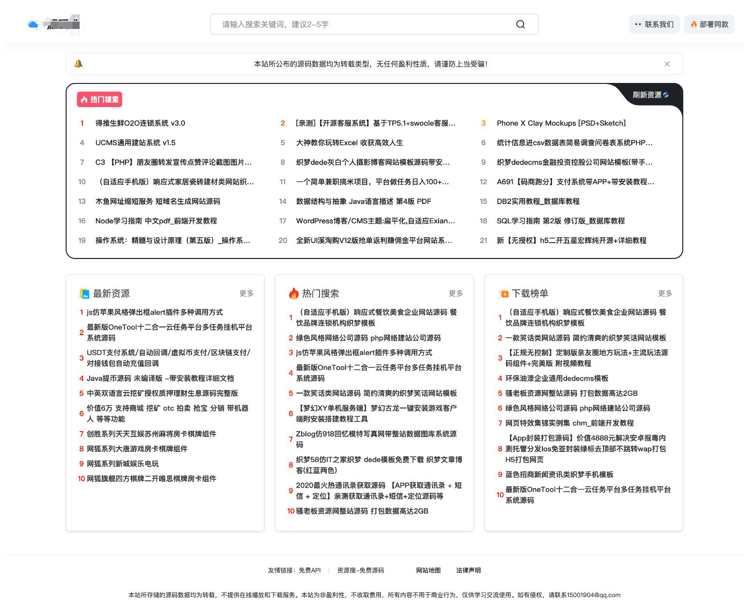Open 更多 in the 下载榜单 panel
This screenshot has height=612, width=746.
665,293
